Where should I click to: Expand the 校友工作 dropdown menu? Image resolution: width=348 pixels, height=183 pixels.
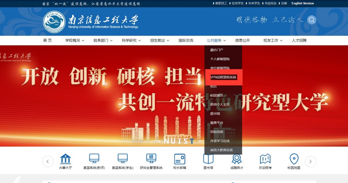click(x=273, y=40)
